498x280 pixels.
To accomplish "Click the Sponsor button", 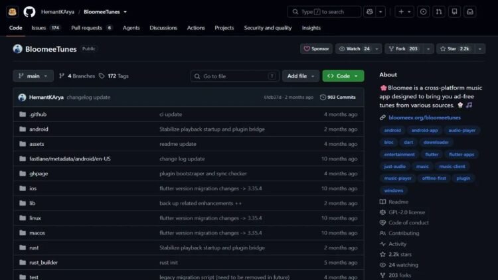I will (316, 49).
